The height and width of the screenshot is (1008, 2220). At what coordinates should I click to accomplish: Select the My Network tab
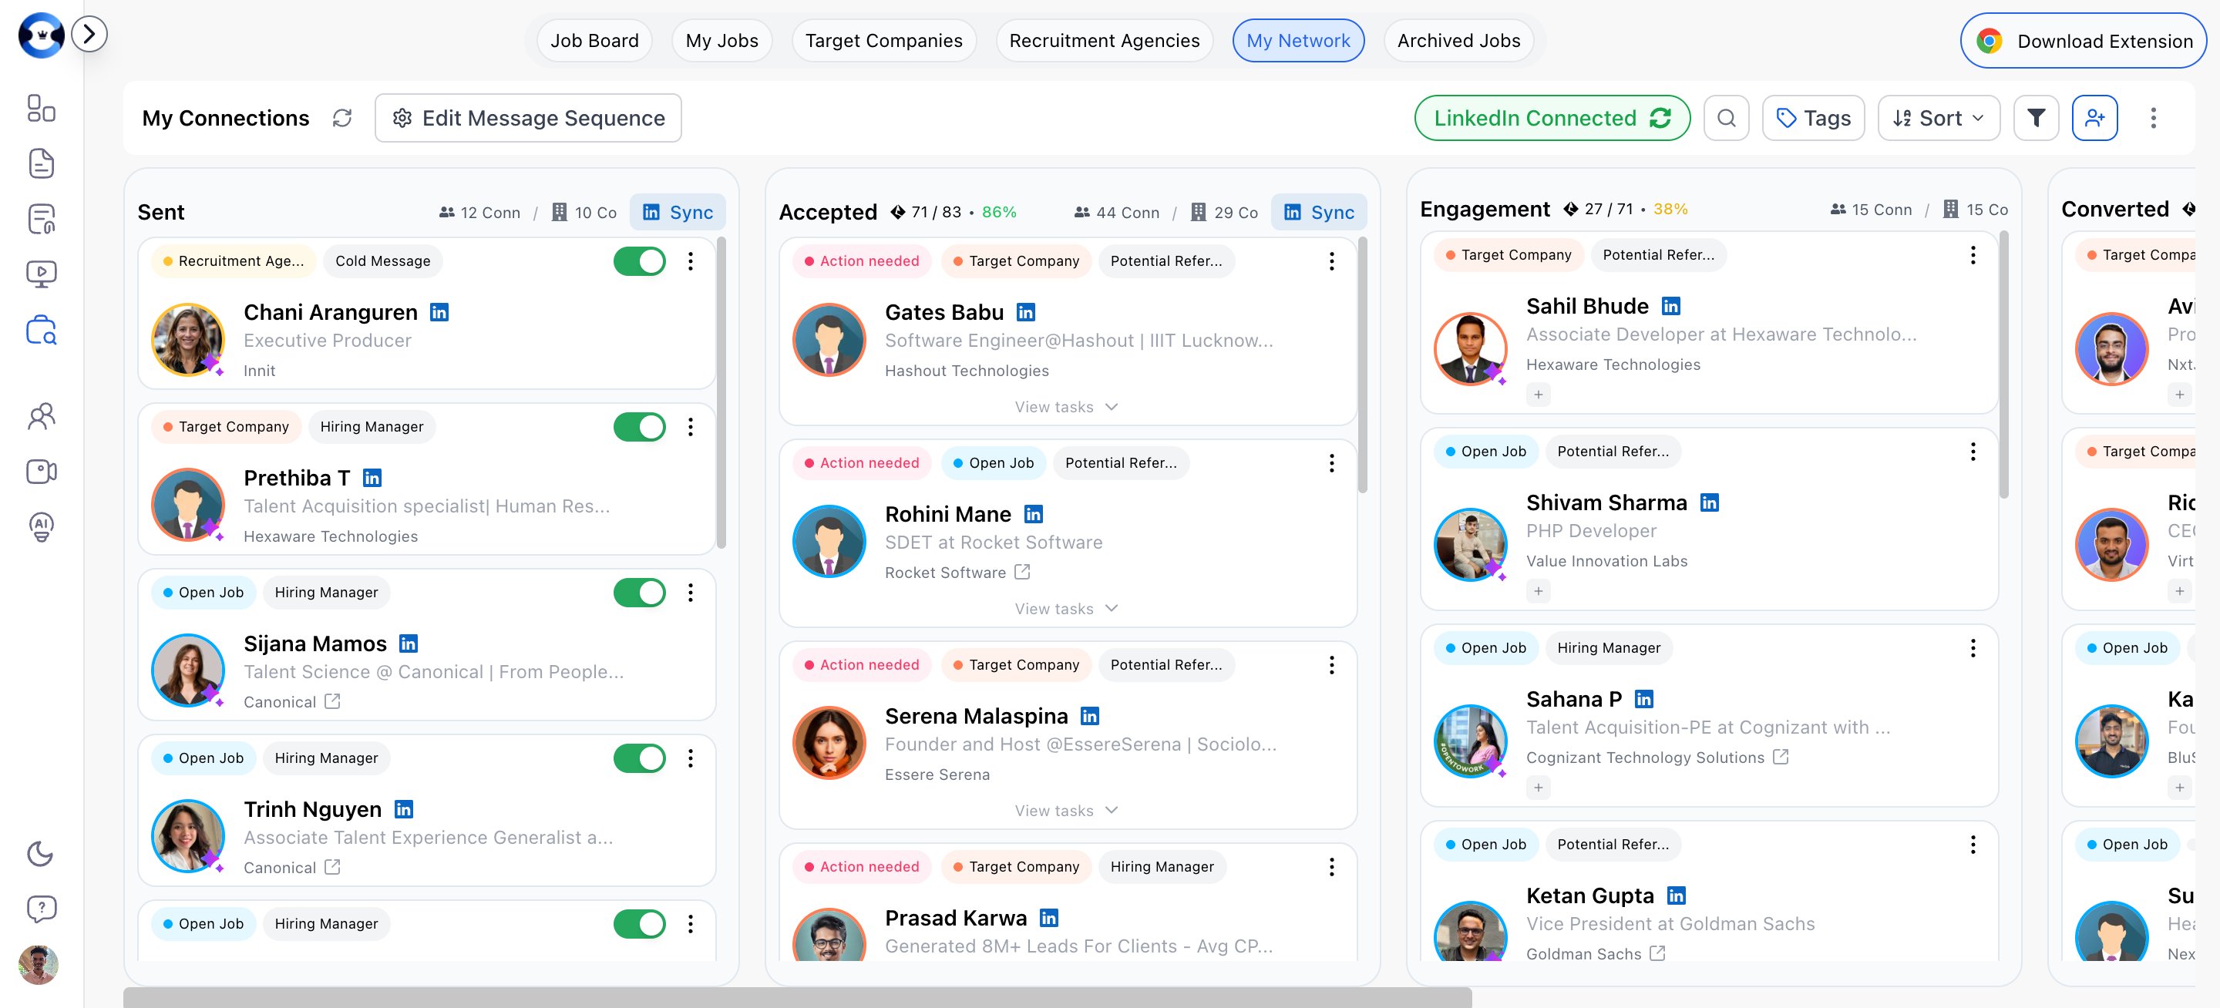1299,41
